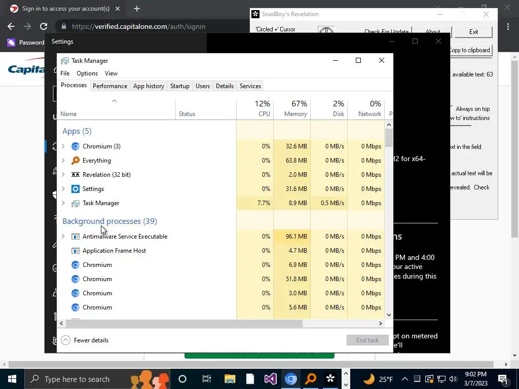Viewport: 519px width, 389px height.
Task: Click the network tray icon
Action: (x=441, y=379)
